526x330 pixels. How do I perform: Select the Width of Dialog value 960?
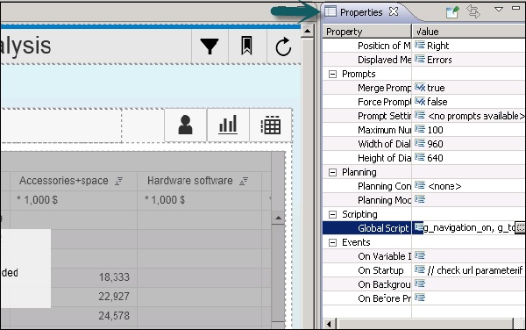pyautogui.click(x=469, y=144)
